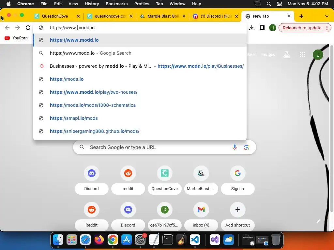Select the https://www.modd.io top suggestion
Viewport: 334px width, 250px height.
click(x=140, y=40)
